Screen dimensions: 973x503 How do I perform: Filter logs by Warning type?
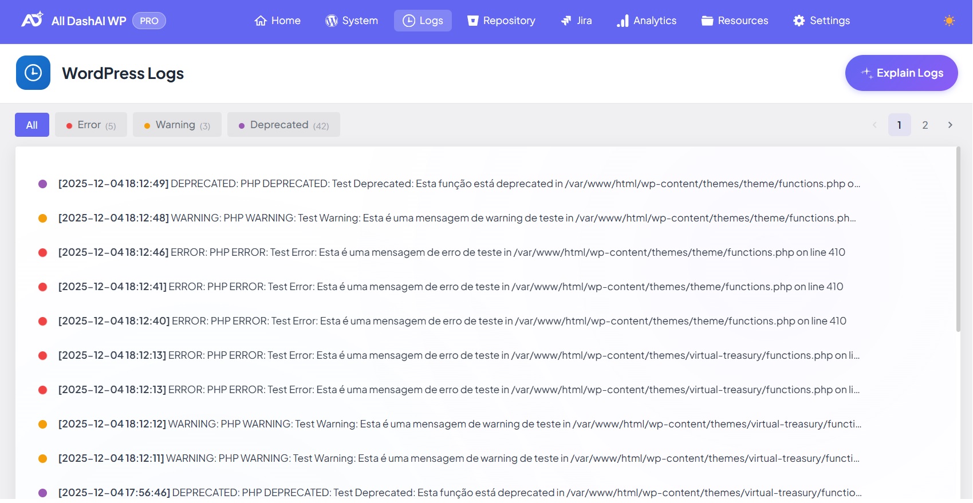pyautogui.click(x=177, y=125)
